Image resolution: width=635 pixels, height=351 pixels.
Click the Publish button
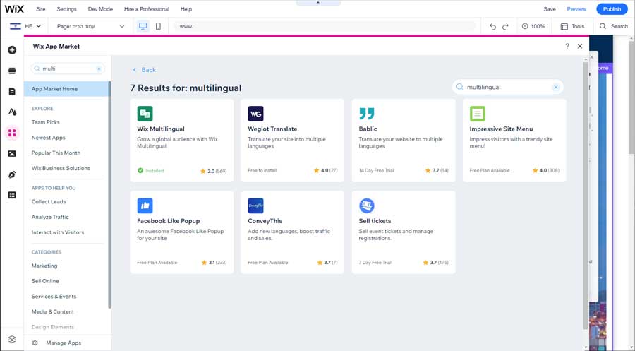point(612,9)
